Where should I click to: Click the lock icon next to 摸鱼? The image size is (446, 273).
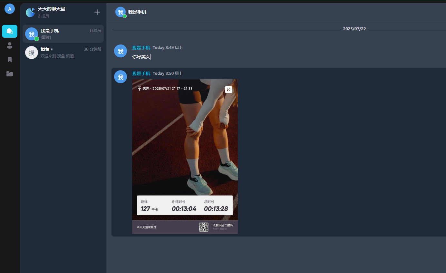pos(52,49)
